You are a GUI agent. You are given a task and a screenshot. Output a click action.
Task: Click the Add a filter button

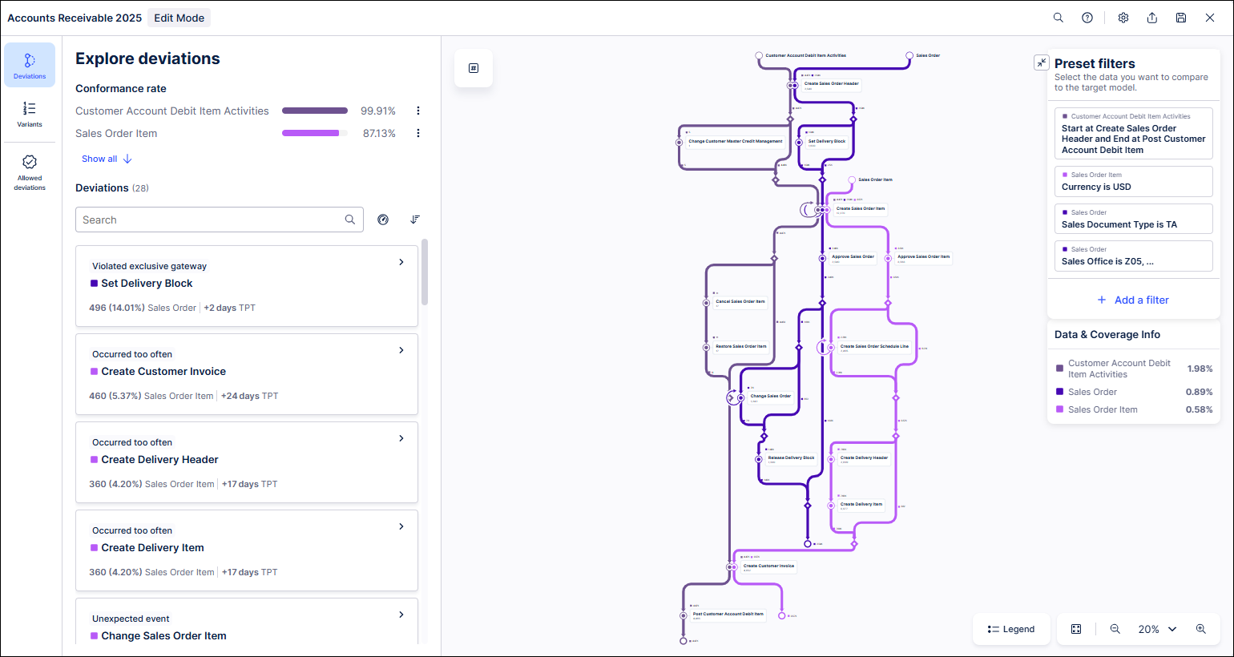(1133, 300)
